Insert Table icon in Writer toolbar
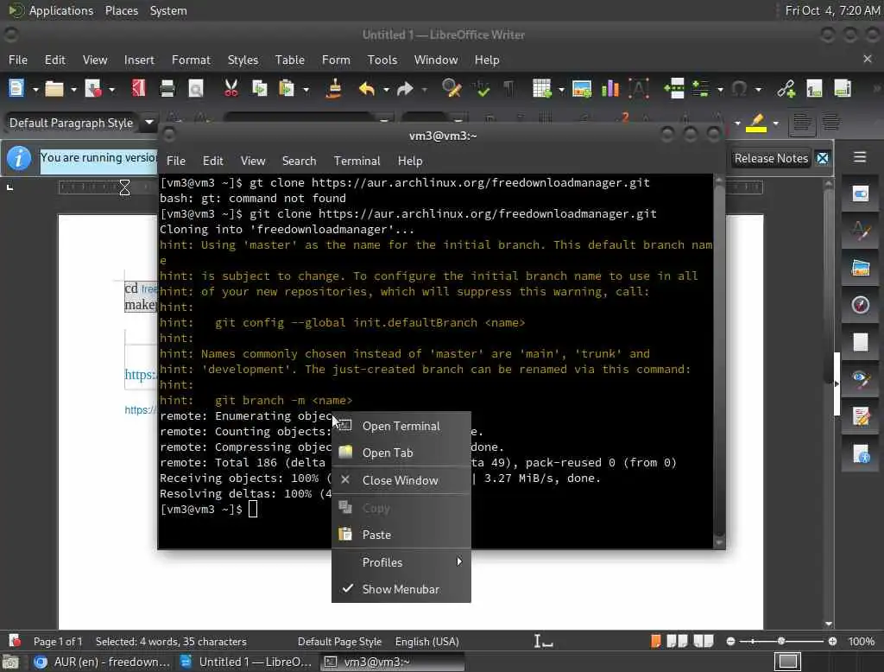 542,89
